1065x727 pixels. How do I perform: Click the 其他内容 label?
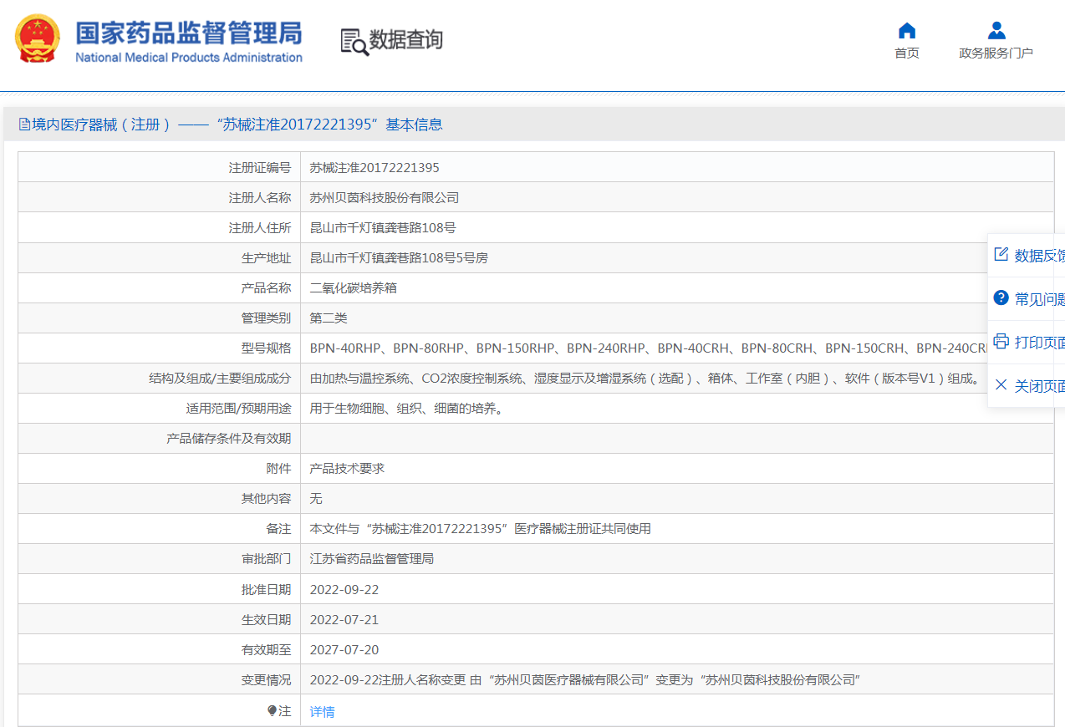click(x=267, y=499)
